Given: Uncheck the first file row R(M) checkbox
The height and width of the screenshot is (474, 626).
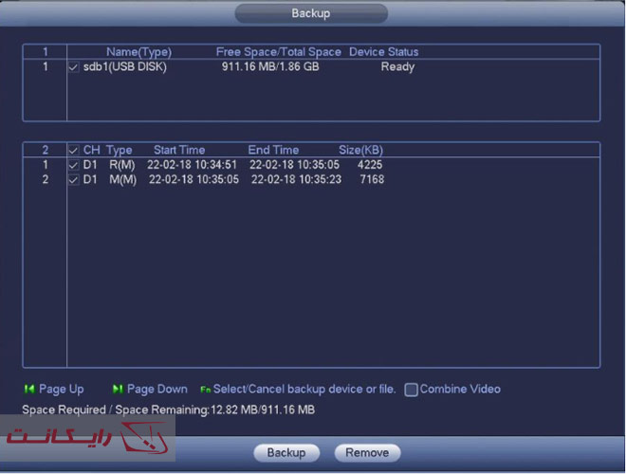Looking at the screenshot, I should [x=74, y=165].
